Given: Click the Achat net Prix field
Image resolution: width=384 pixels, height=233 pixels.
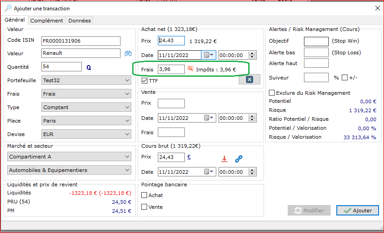Looking at the screenshot, I should pos(171,40).
